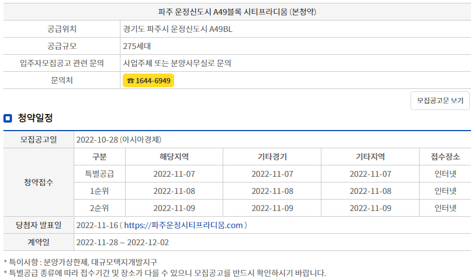Click 2022-11-07 under 기타경기

coord(272,174)
